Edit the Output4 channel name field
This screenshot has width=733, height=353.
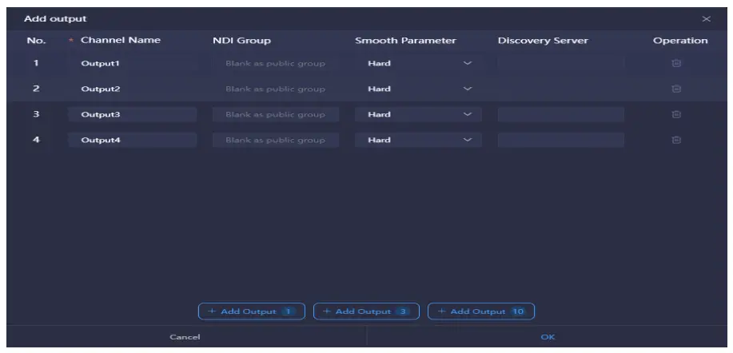pyautogui.click(x=133, y=140)
